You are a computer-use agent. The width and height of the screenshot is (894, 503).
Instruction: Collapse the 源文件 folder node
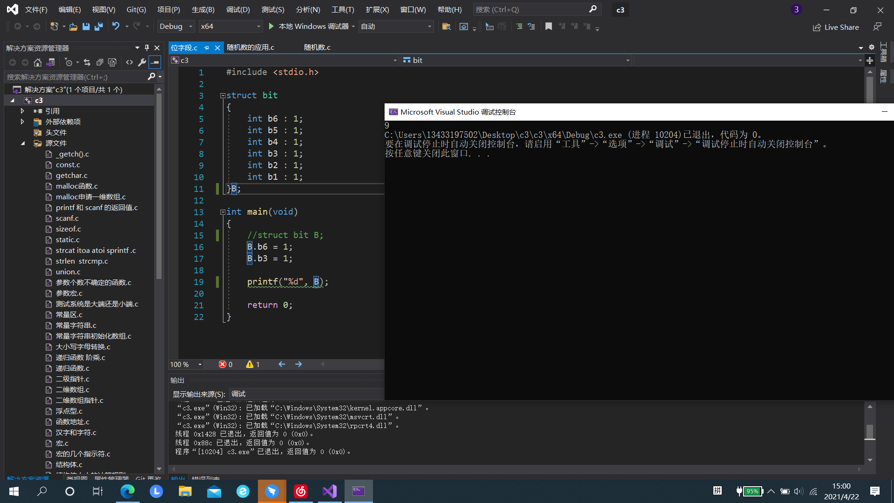[23, 143]
